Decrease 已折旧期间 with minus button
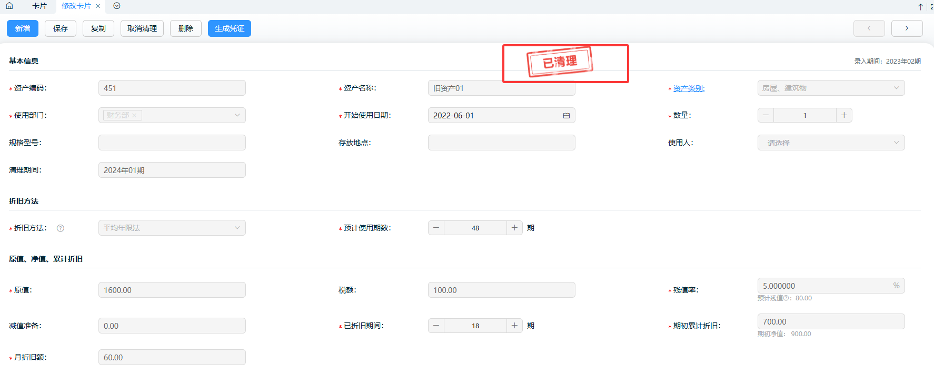The height and width of the screenshot is (374, 934). 436,326
